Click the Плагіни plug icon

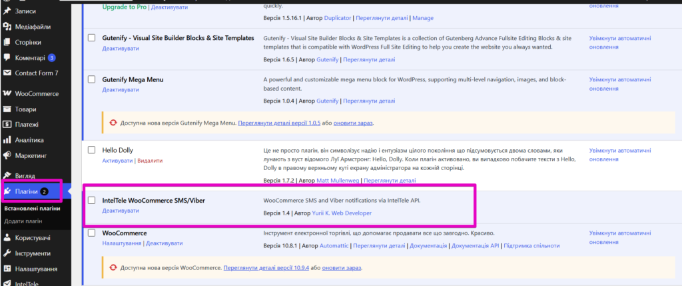[7, 191]
